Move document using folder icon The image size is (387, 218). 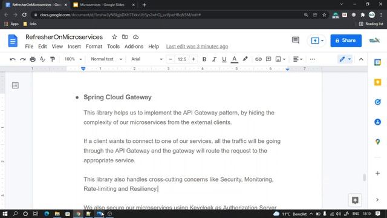pyautogui.click(x=125, y=37)
